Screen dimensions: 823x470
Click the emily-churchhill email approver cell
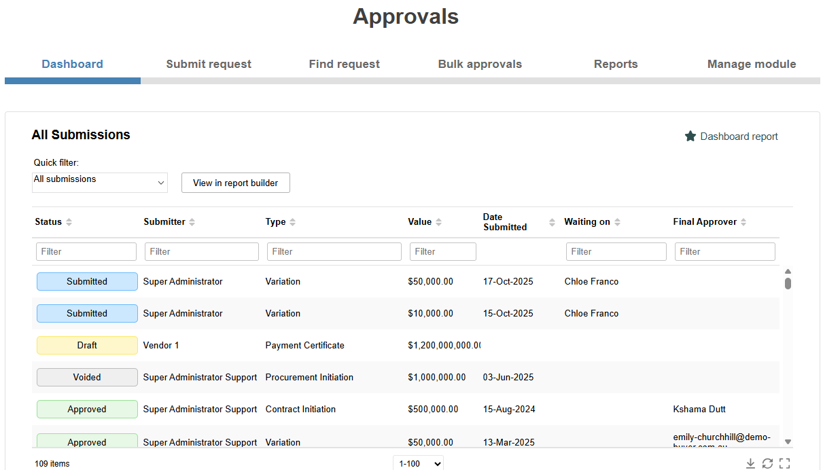(x=722, y=440)
